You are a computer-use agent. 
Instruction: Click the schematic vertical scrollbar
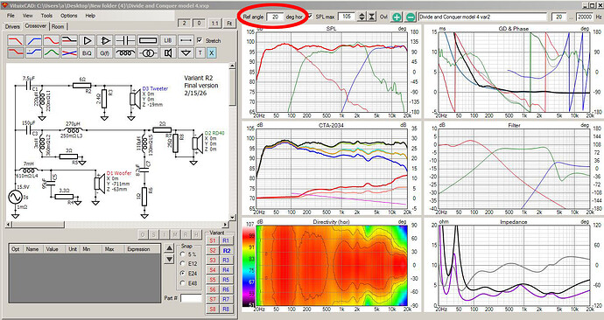click(232, 142)
